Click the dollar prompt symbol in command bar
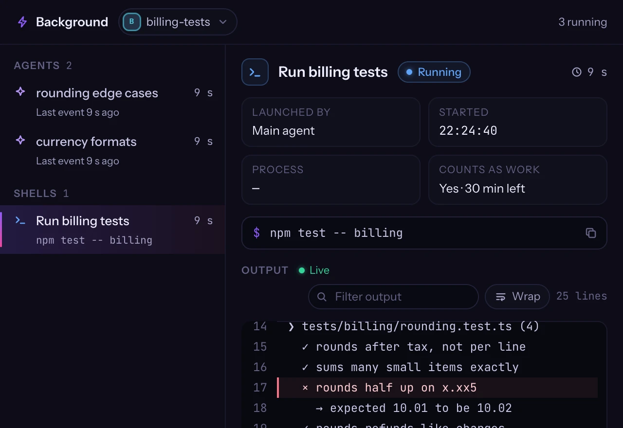The height and width of the screenshot is (428, 623). pos(257,233)
